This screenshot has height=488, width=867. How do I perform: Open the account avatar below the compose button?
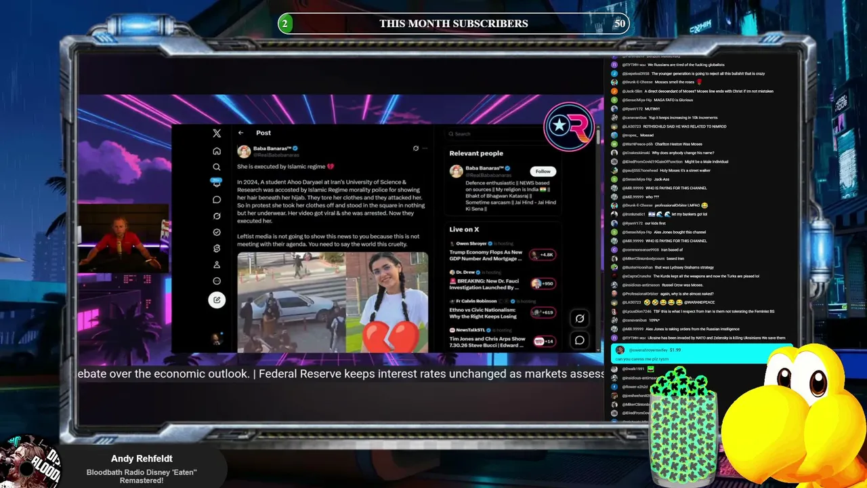[x=217, y=339]
